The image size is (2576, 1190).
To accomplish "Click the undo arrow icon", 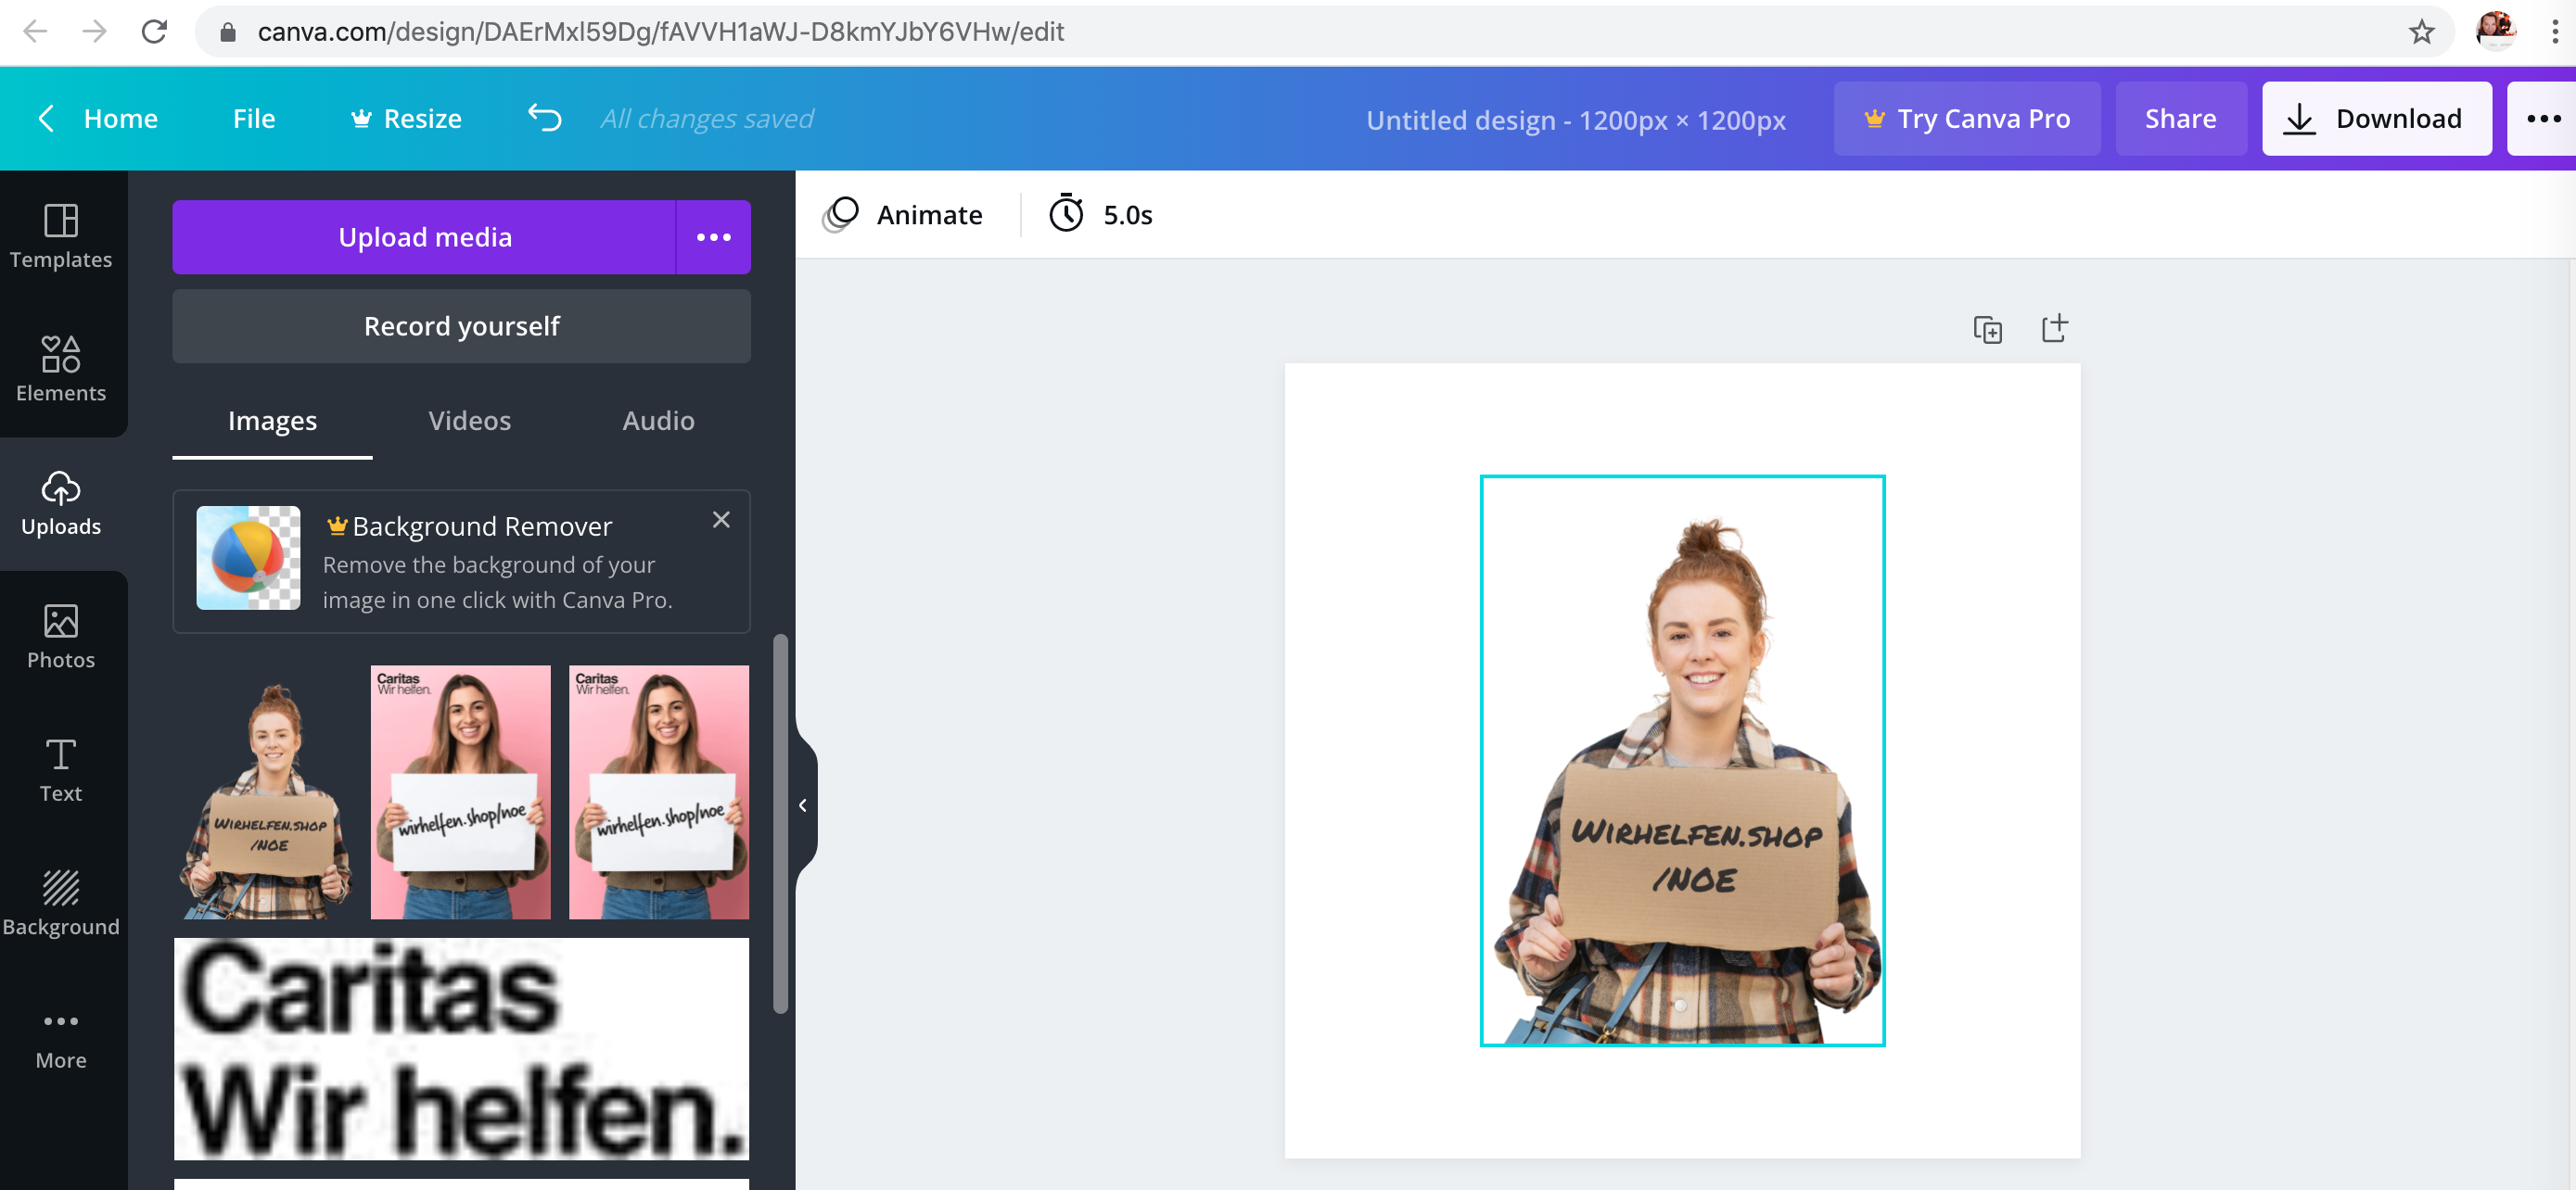I will pyautogui.click(x=545, y=118).
